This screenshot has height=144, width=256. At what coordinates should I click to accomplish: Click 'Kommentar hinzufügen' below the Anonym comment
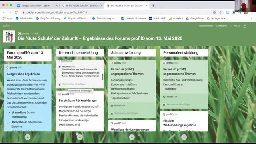74,84
